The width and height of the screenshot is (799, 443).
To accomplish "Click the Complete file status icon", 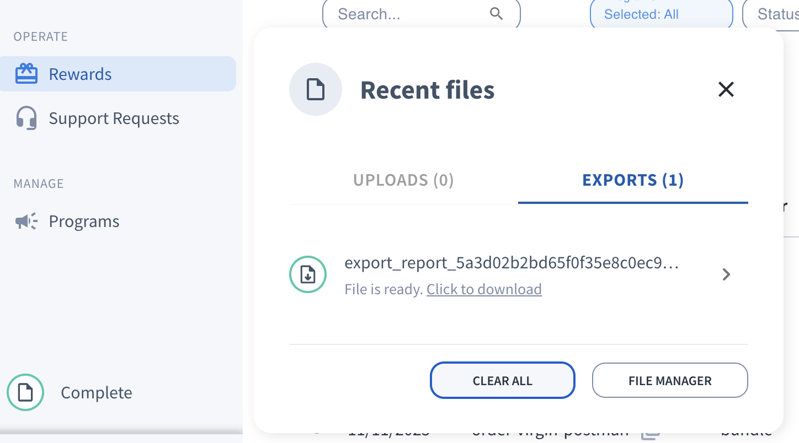I will click(x=25, y=392).
